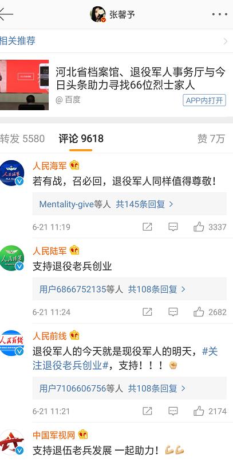Tap the APP内打开 button
233x461 pixels.
(x=204, y=100)
